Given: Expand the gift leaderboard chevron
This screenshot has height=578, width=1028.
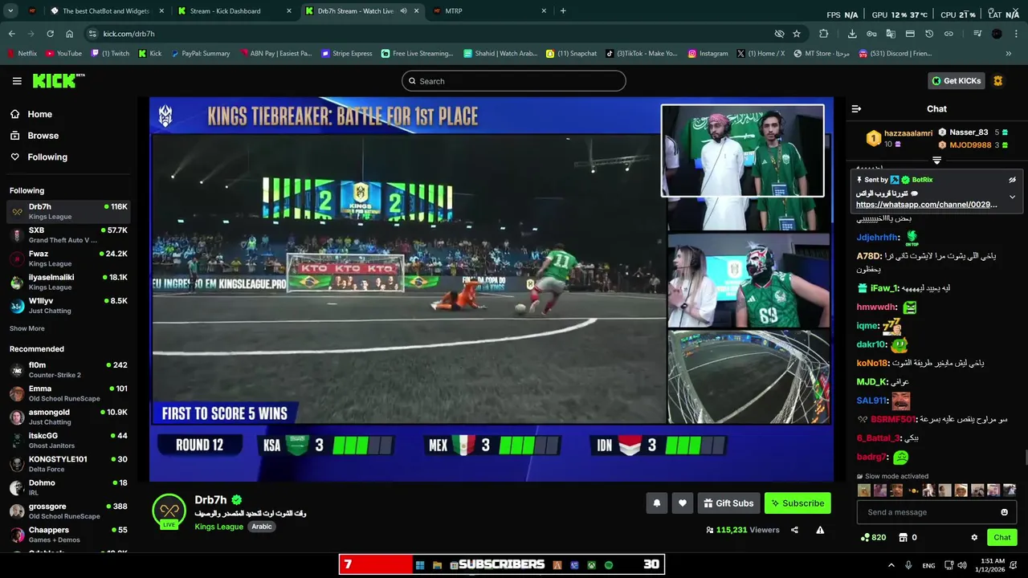Looking at the screenshot, I should [x=936, y=161].
